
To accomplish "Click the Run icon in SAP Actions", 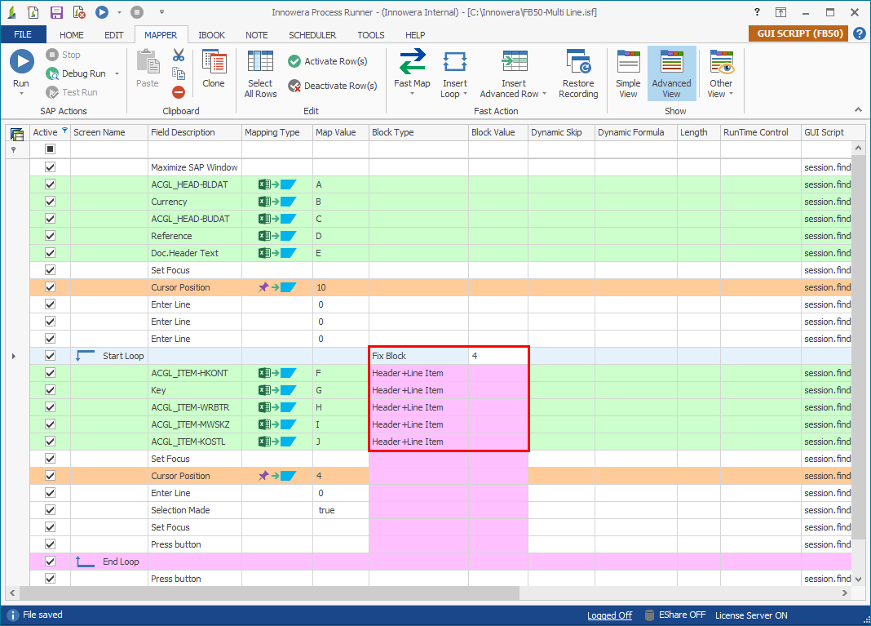I will pyautogui.click(x=21, y=63).
